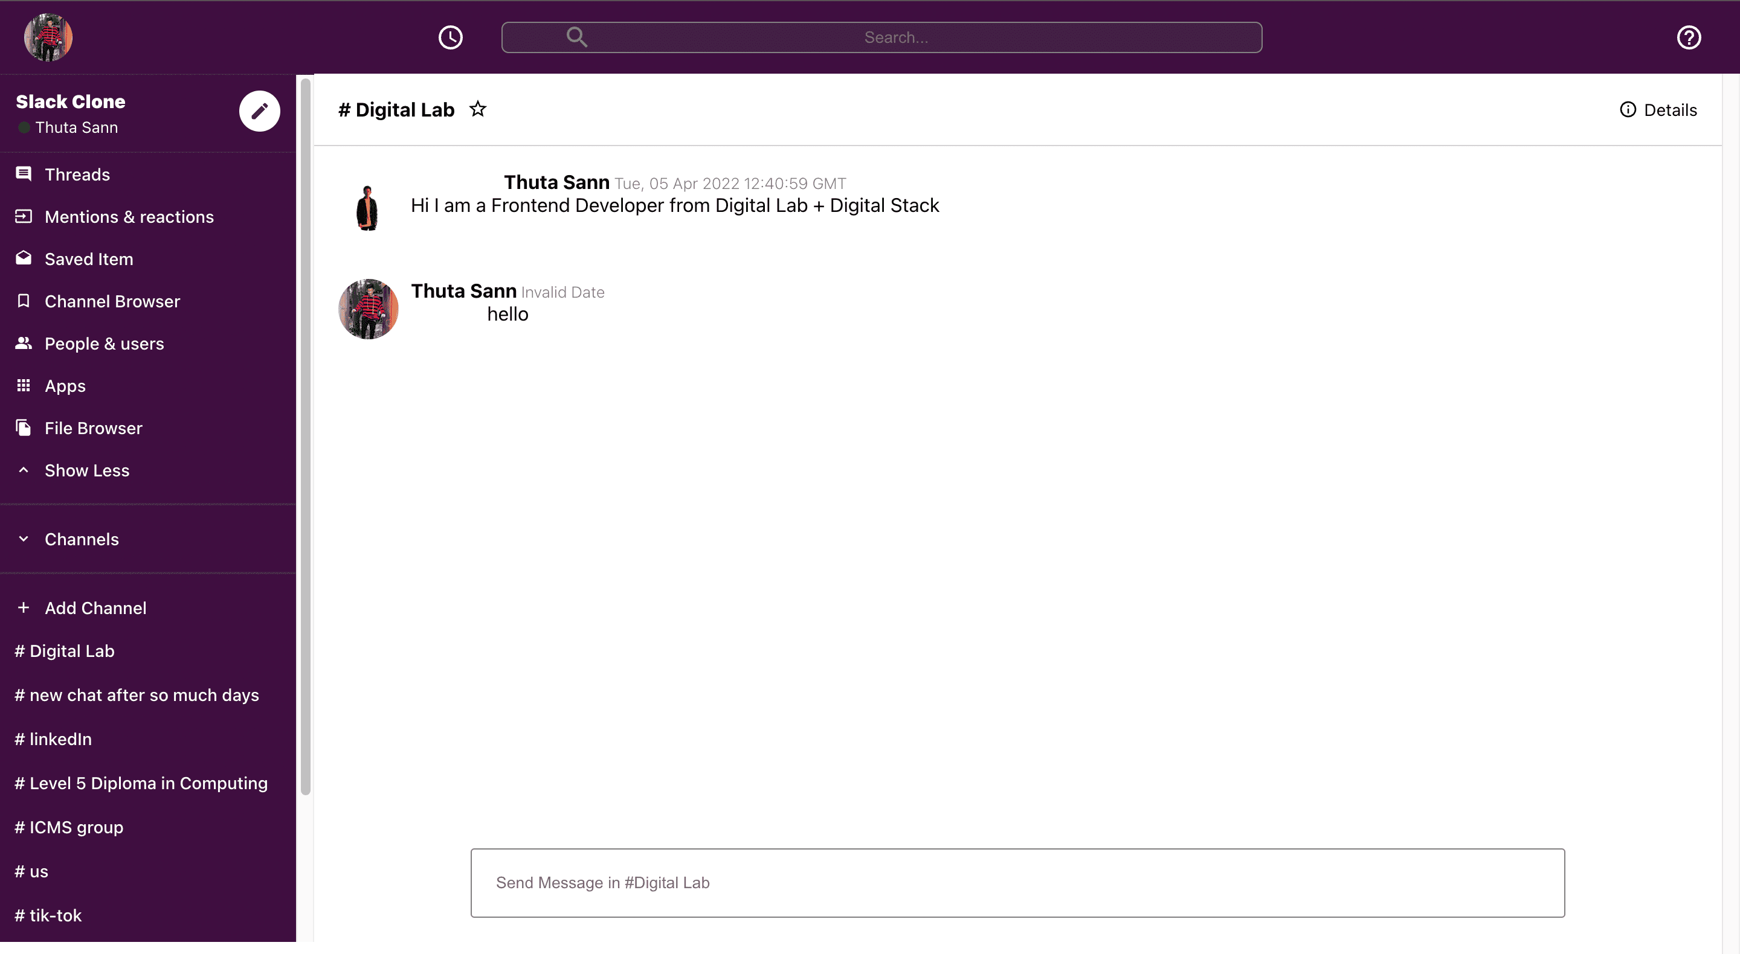Open Channel Browser panel

(x=112, y=301)
